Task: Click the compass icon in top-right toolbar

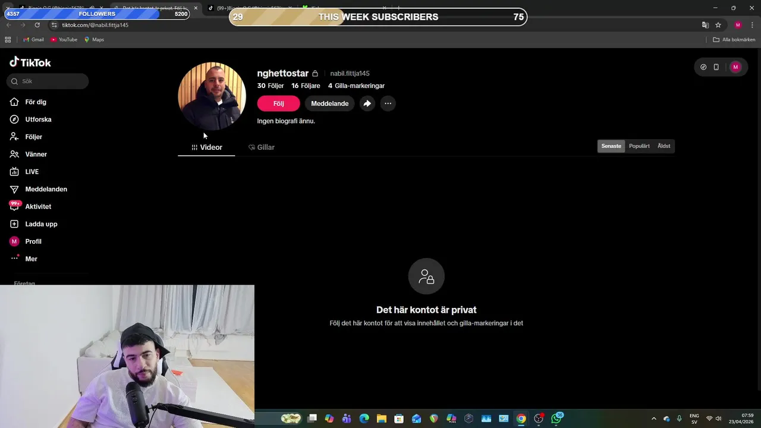Action: coord(703,67)
